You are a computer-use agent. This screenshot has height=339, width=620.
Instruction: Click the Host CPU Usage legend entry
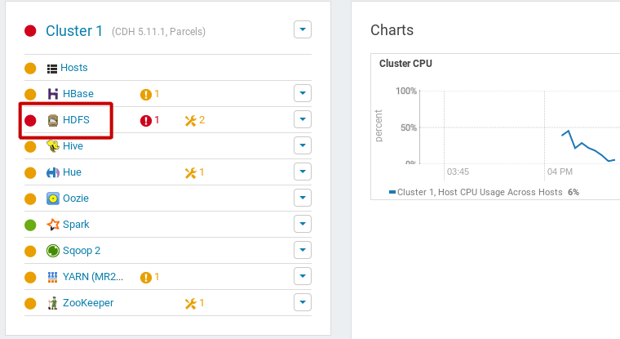coord(481,192)
